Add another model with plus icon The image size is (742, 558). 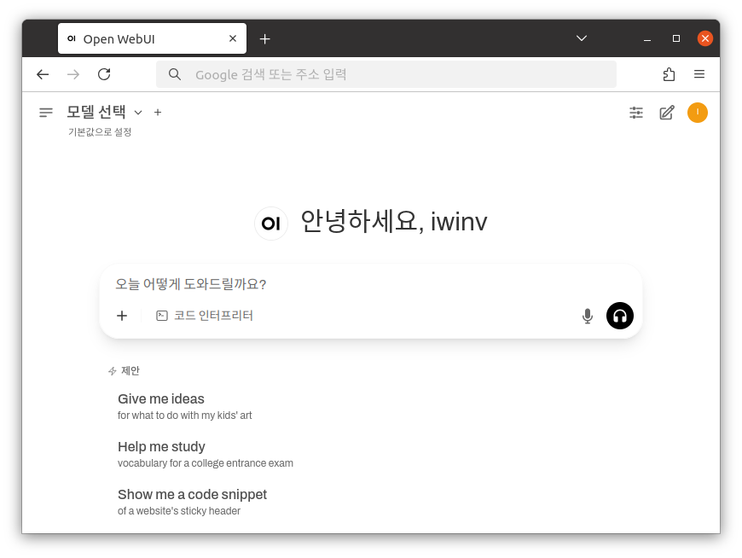click(158, 112)
